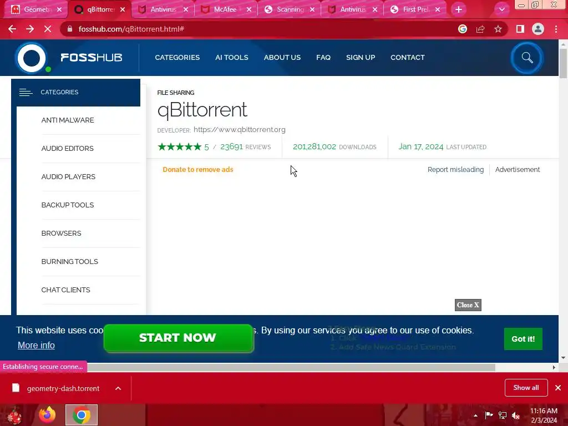
Task: Click the share page icon
Action: click(x=480, y=29)
